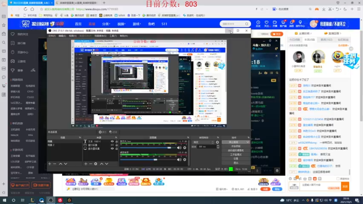Toggle lock on the 文本 (GDI+) source
The image size is (363, 204).
[x=117, y=141]
